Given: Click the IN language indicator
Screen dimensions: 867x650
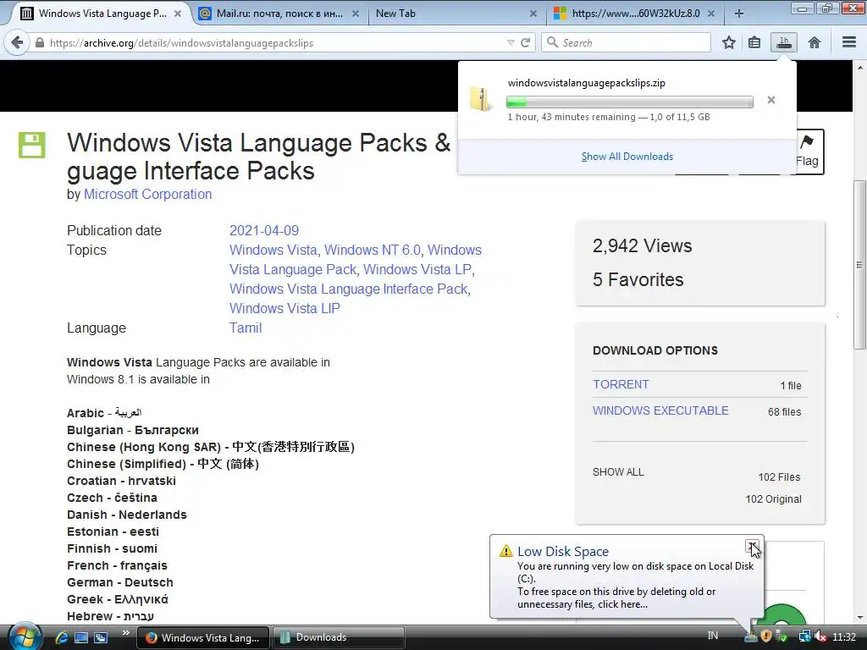Looking at the screenshot, I should [x=713, y=636].
